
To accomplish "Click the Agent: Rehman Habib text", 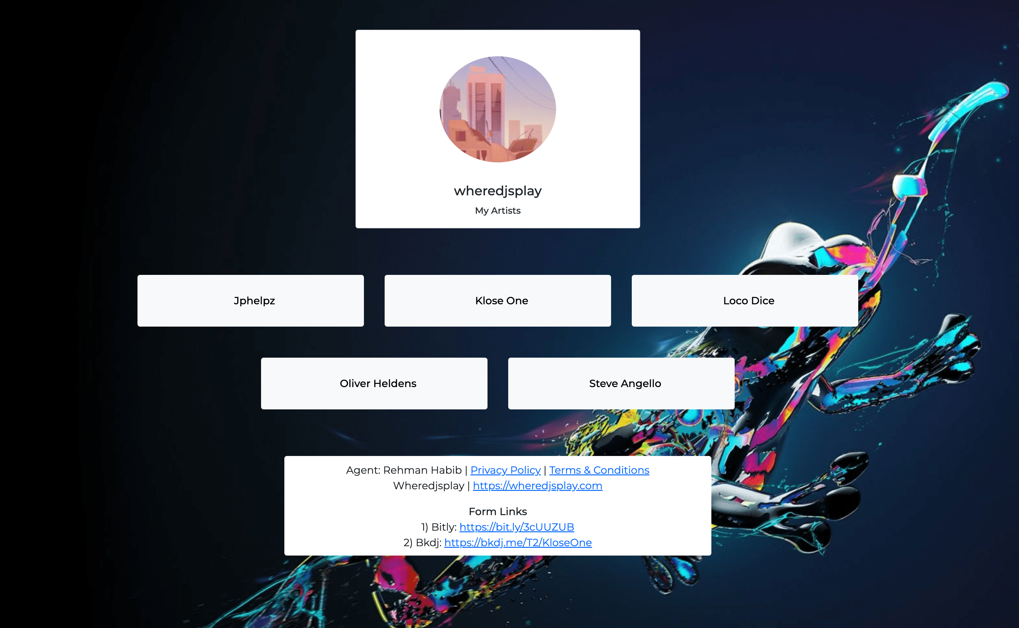I will coord(404,470).
